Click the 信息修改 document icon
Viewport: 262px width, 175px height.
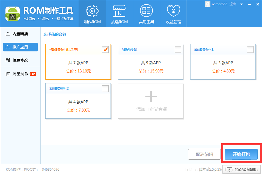coord(8,60)
